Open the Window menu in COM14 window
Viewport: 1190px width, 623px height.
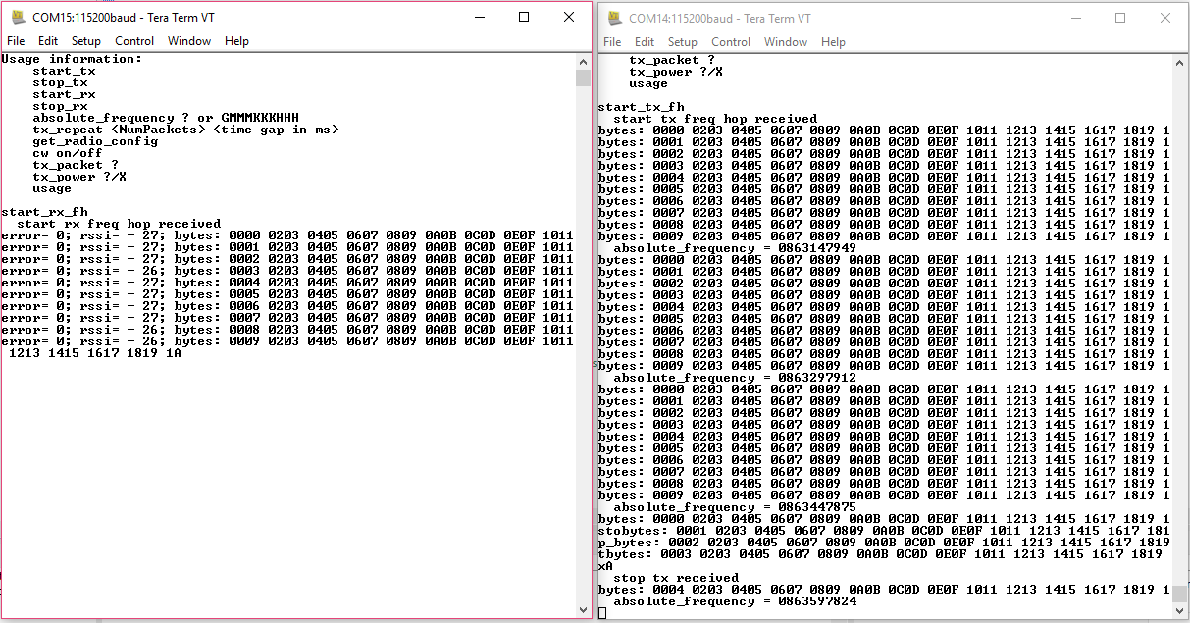point(786,42)
